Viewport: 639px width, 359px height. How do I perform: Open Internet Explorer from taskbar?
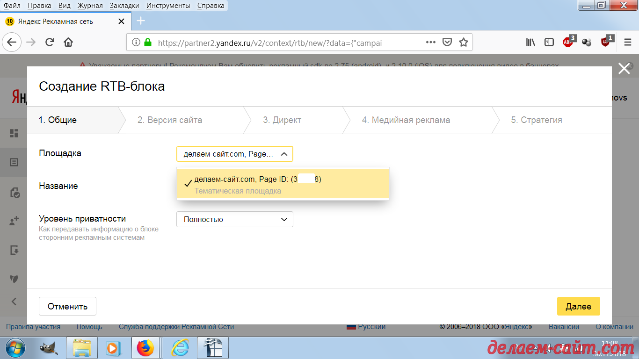point(180,348)
